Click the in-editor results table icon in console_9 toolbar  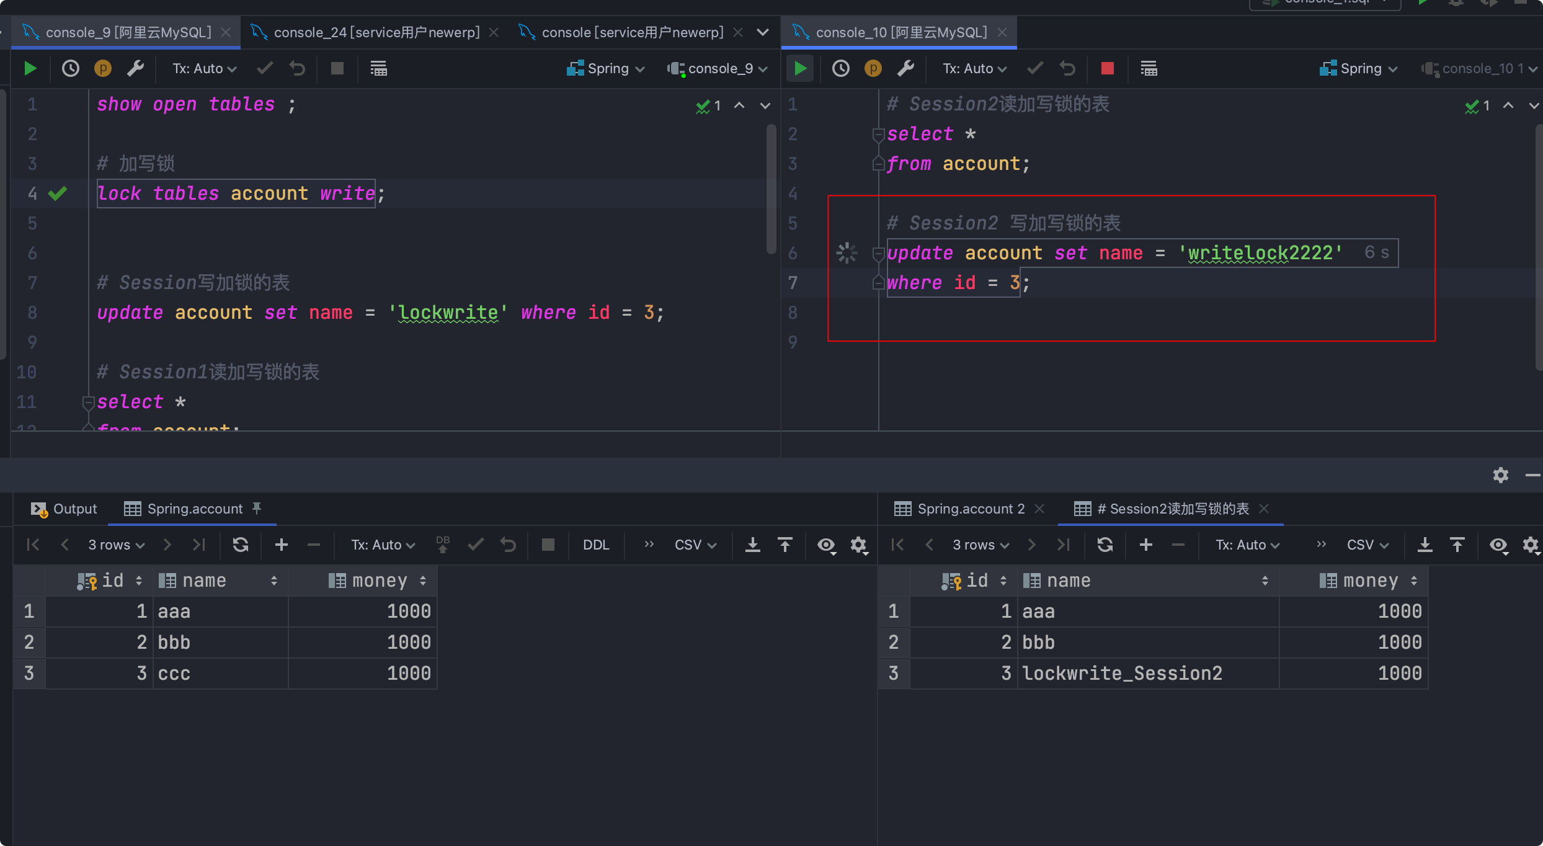click(378, 68)
